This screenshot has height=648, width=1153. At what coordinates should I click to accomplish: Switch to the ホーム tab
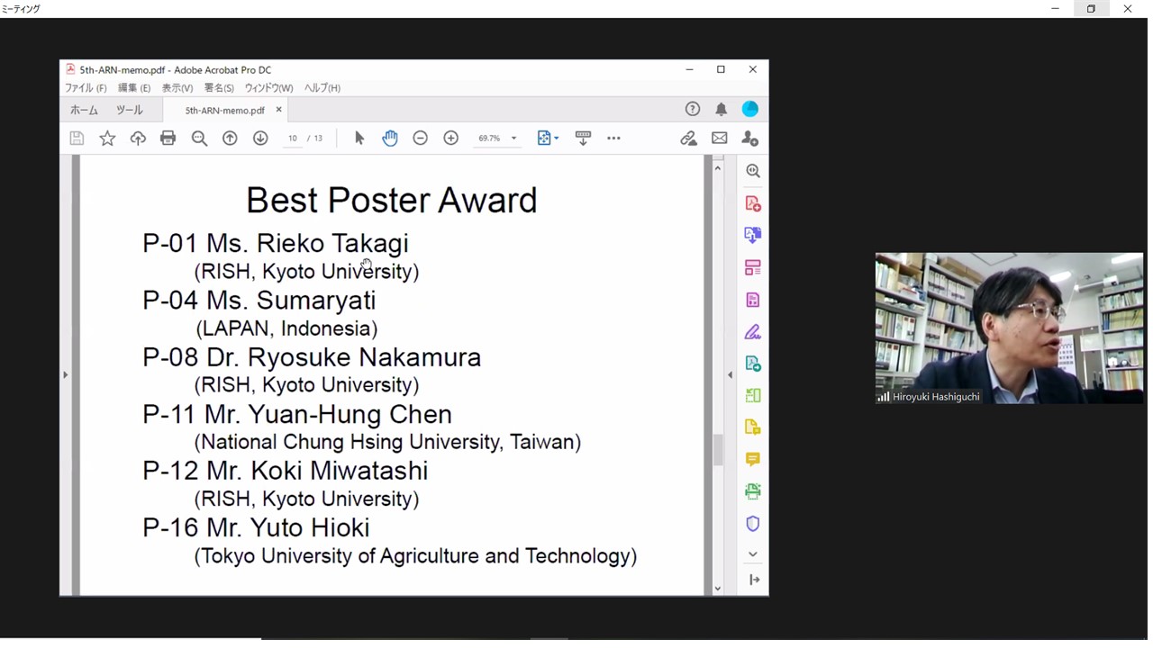(x=84, y=110)
